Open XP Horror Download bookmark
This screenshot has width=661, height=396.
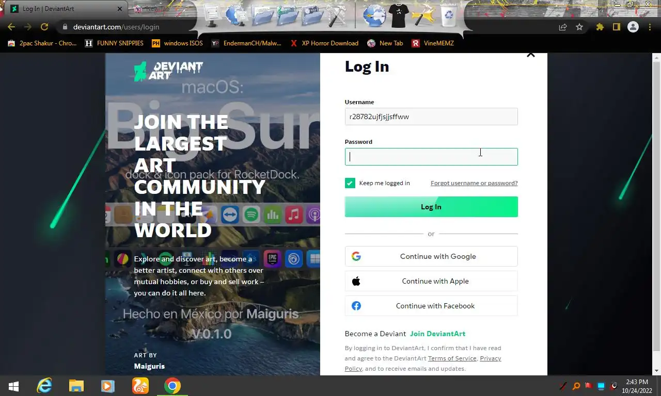pos(324,43)
